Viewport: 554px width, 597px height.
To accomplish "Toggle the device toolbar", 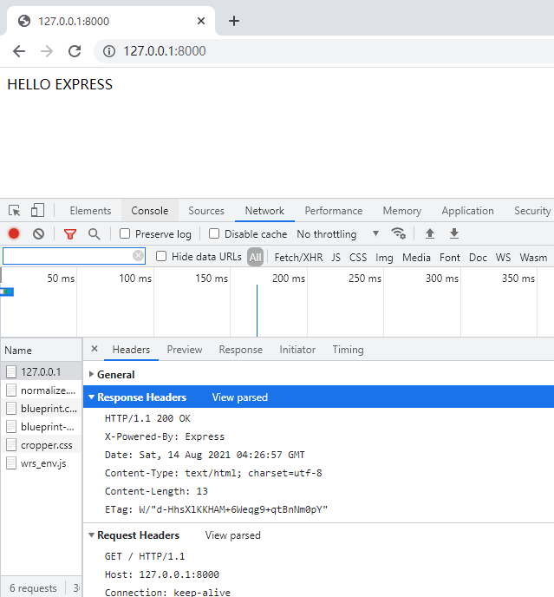I will (37, 210).
